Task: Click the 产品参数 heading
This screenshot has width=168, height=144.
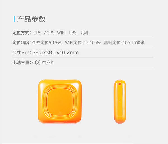Action: pyautogui.click(x=31, y=19)
